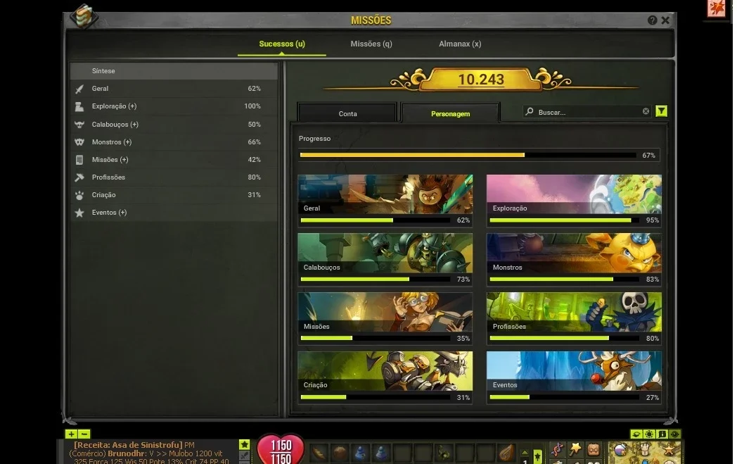Select Síntese in the sidebar

(174, 70)
